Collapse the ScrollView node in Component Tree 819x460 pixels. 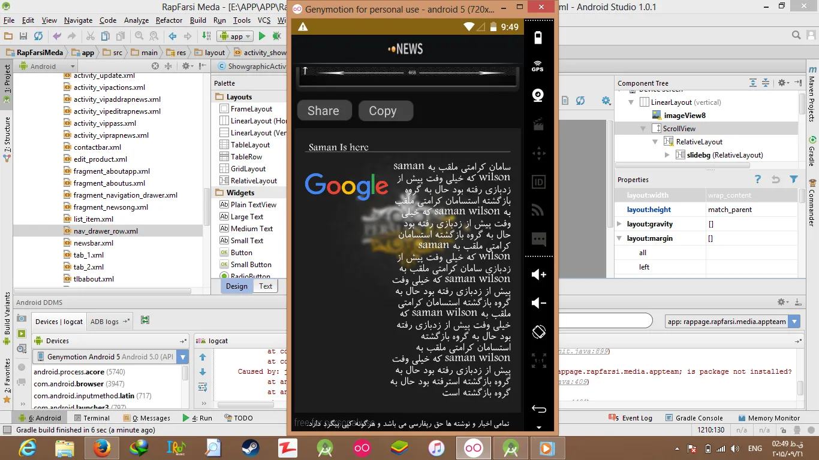[643, 129]
